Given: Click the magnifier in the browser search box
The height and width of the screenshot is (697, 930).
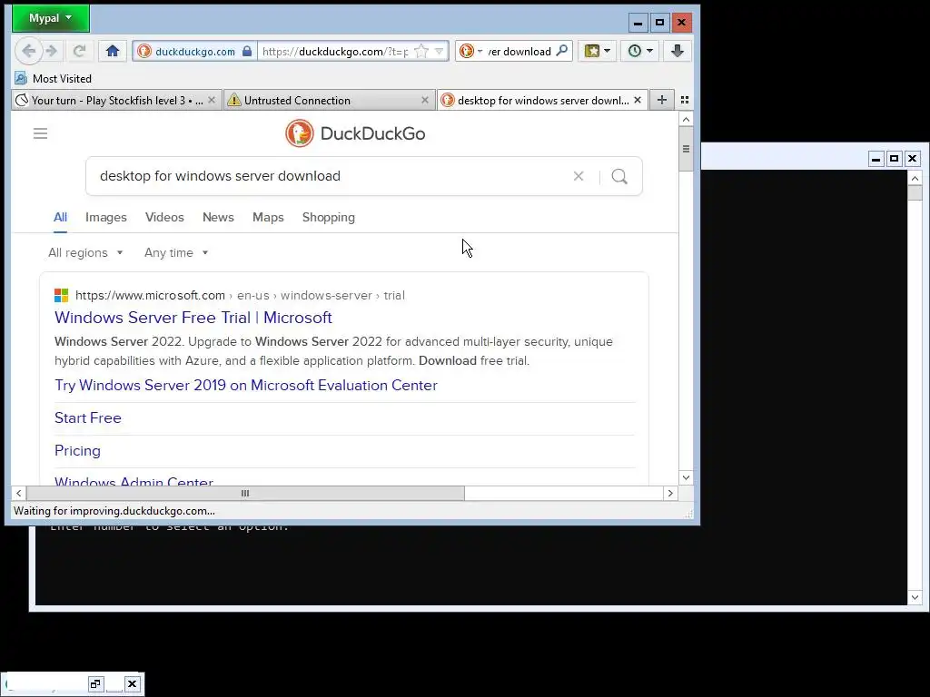Looking at the screenshot, I should (x=561, y=51).
